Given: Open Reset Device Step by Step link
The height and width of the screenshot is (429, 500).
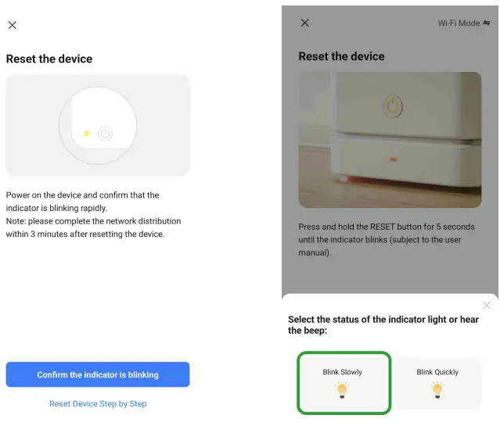Looking at the screenshot, I should click(98, 404).
